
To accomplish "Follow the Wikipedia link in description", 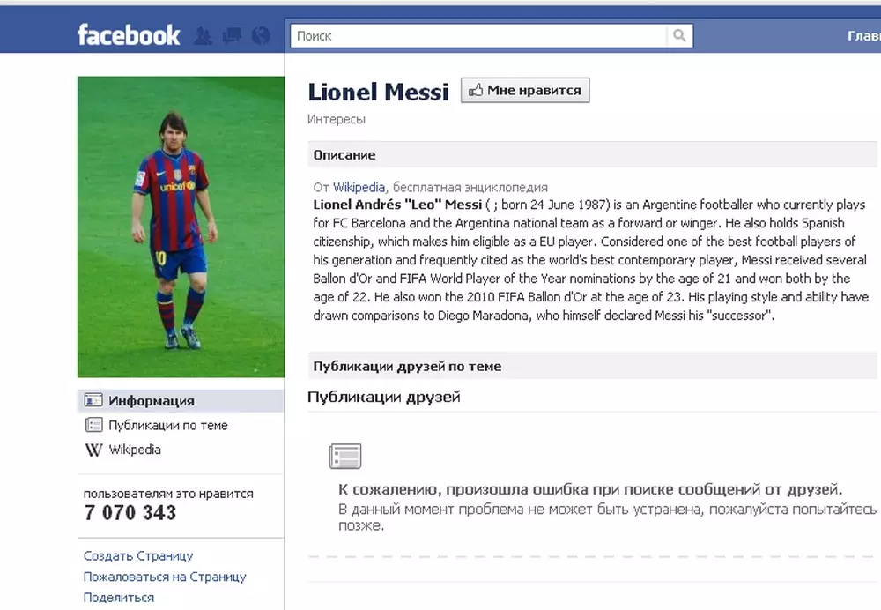I will coord(359,187).
